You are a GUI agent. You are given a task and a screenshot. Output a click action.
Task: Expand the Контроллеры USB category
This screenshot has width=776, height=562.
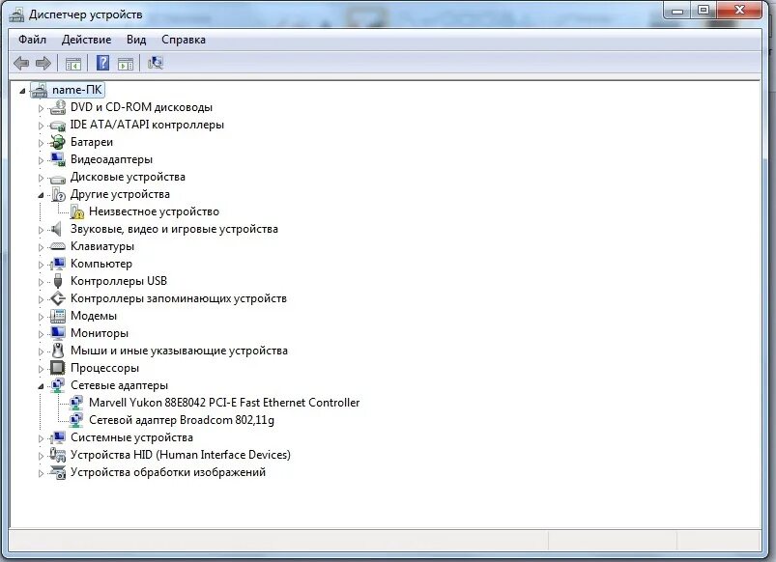(42, 282)
